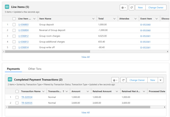
Task: Refresh the Line Items list
Action: tap(132, 8)
